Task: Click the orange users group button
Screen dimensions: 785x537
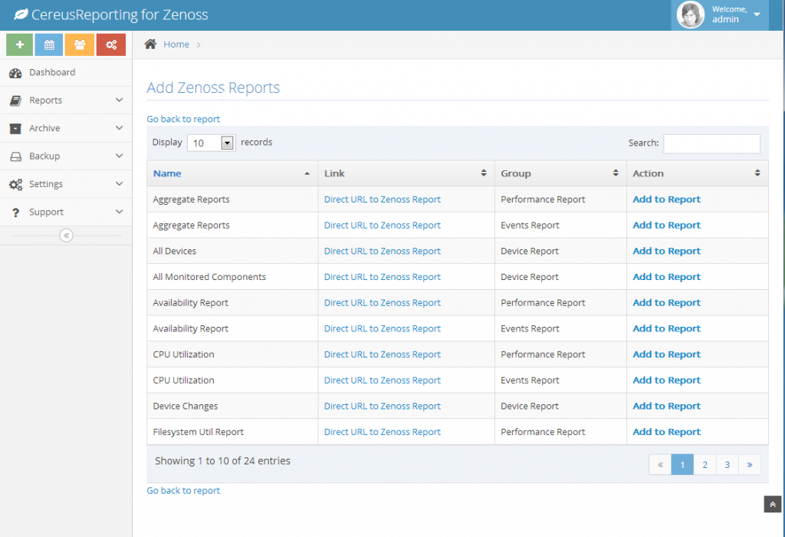Action: point(80,44)
